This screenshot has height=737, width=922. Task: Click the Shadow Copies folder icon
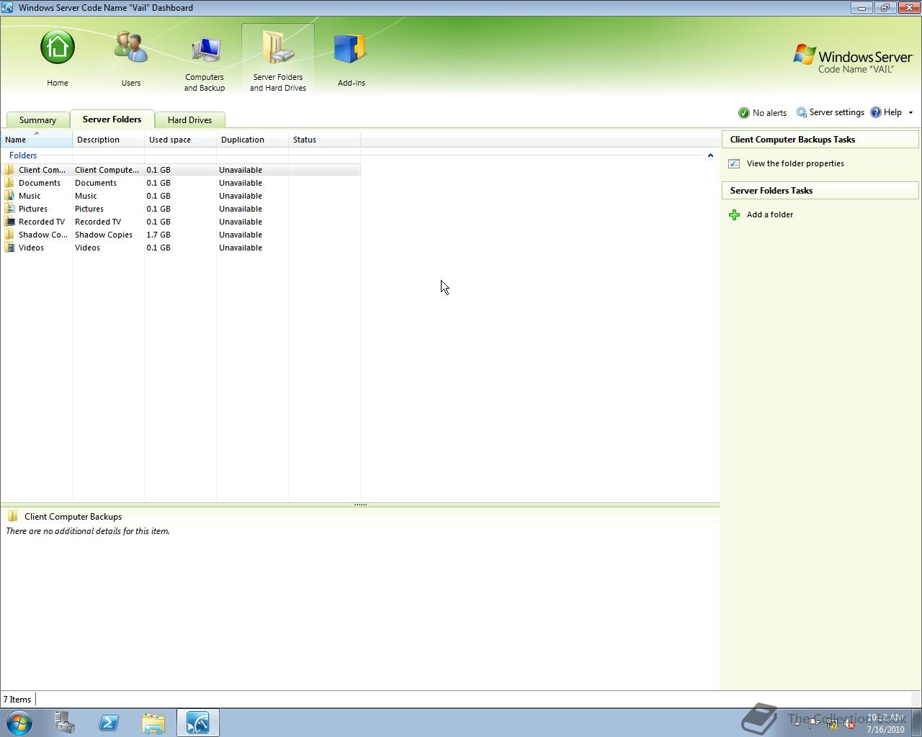(9, 235)
